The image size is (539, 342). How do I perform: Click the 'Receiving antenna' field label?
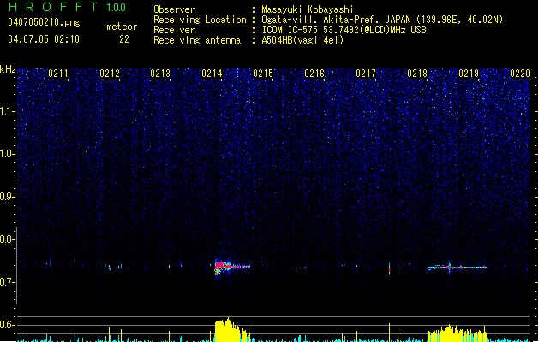[x=197, y=40]
